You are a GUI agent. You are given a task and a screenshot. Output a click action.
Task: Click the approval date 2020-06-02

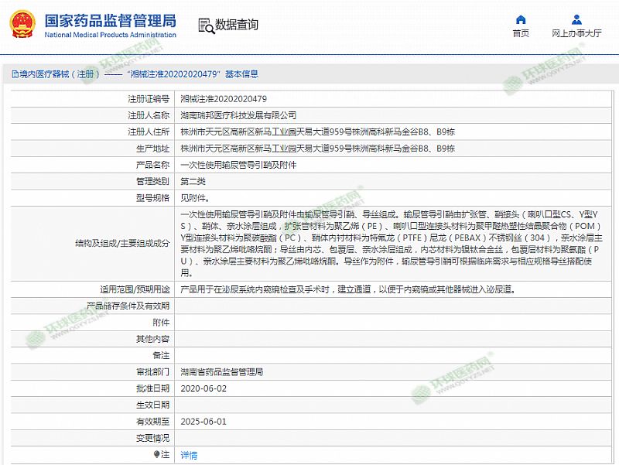pyautogui.click(x=203, y=388)
